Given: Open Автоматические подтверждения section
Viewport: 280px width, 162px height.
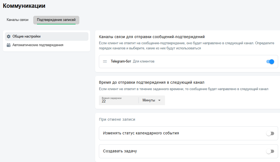Looking at the screenshot, I should tap(47, 45).
